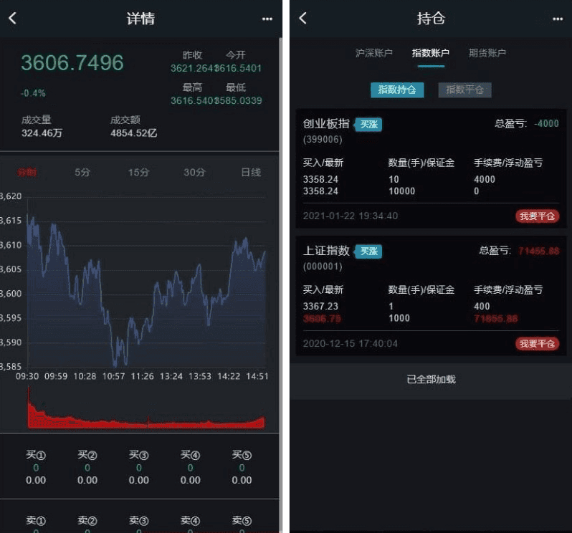The width and height of the screenshot is (572, 533).
Task: Tap 买涨 badge next to 创业板指
Action: click(x=369, y=125)
